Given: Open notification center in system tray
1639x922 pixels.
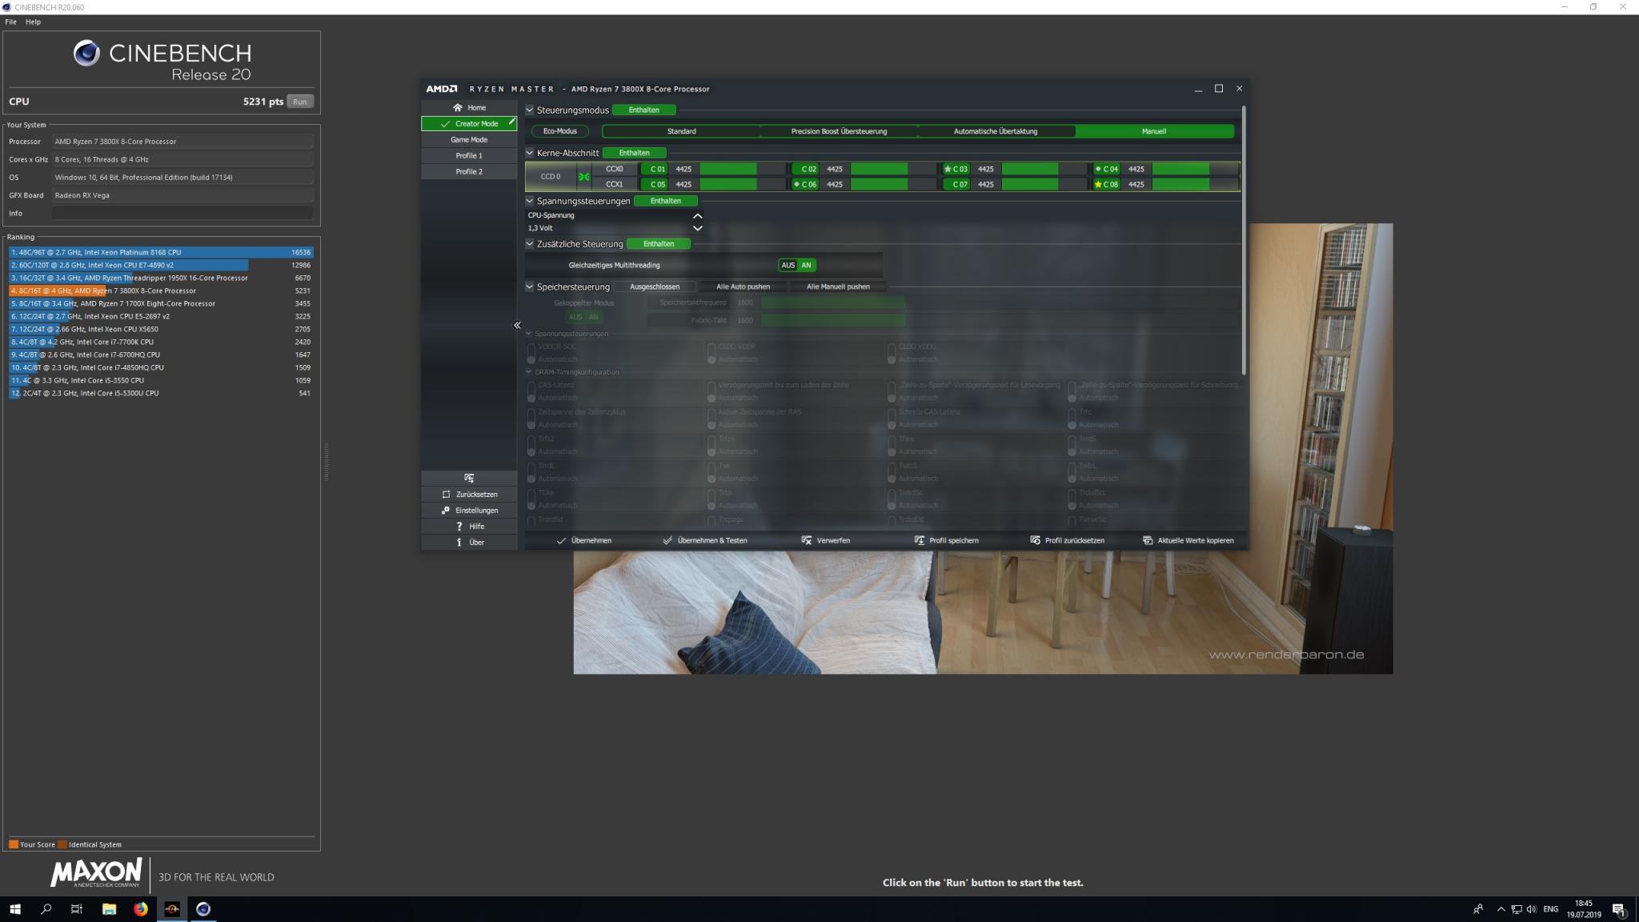Looking at the screenshot, I should tap(1618, 909).
